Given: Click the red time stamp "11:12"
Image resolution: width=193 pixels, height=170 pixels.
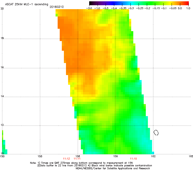Looking at the screenshot, I should (67, 159).
